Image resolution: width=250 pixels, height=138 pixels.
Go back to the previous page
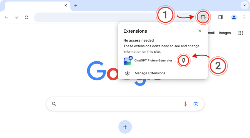[x=6, y=17]
